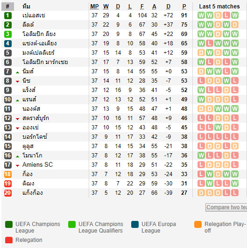Click the Last 5 matches header
Viewport: 247px width, 248px height.
point(219,7)
